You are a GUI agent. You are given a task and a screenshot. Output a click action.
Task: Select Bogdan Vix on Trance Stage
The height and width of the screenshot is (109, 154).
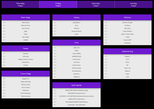26,79
